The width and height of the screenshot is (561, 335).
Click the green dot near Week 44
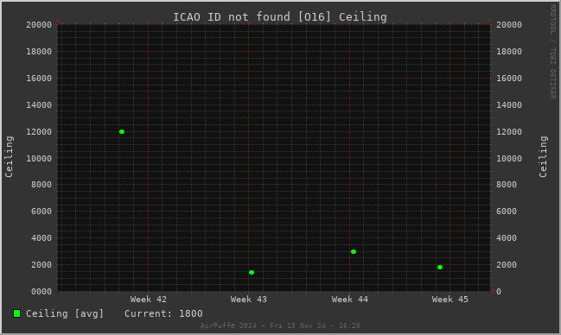(x=354, y=252)
